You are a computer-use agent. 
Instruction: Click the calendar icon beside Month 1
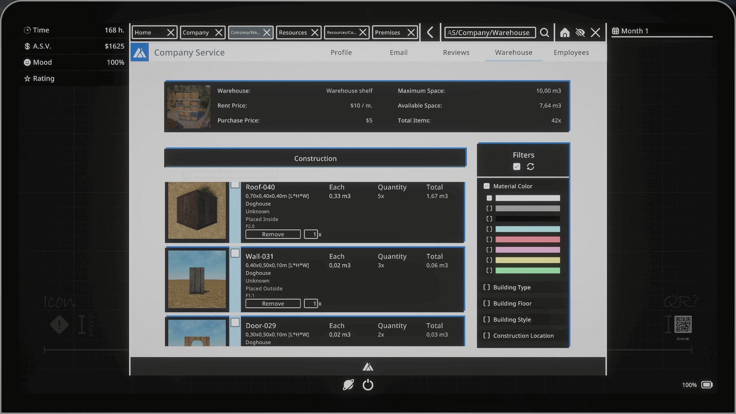(616, 30)
